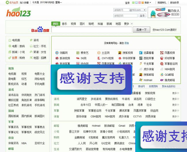Expand 更多>> in the 军事 row
187x152 pixels.
[x=175, y=111]
